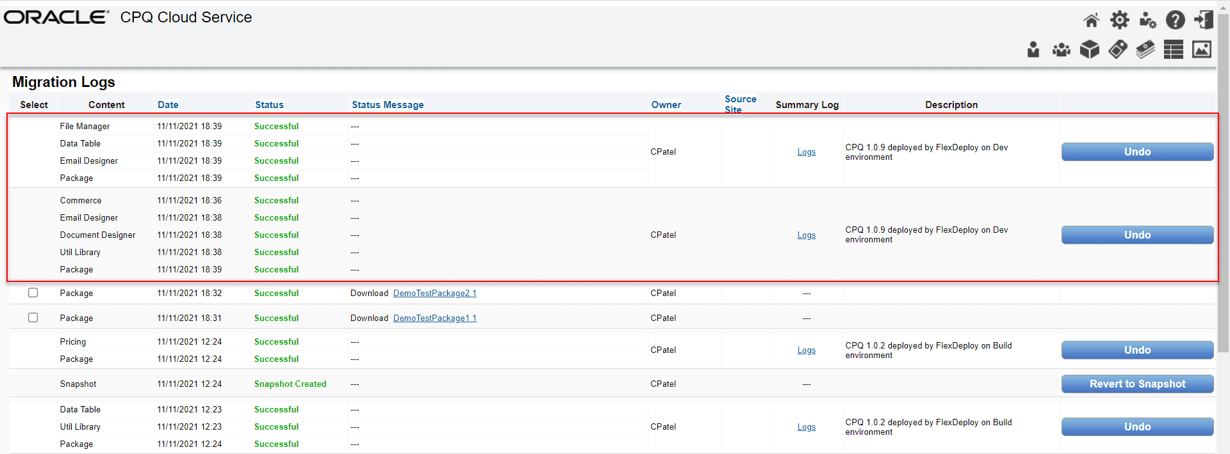Download the DemoTestPackage2 1 link
The width and height of the screenshot is (1230, 454).
(x=434, y=294)
